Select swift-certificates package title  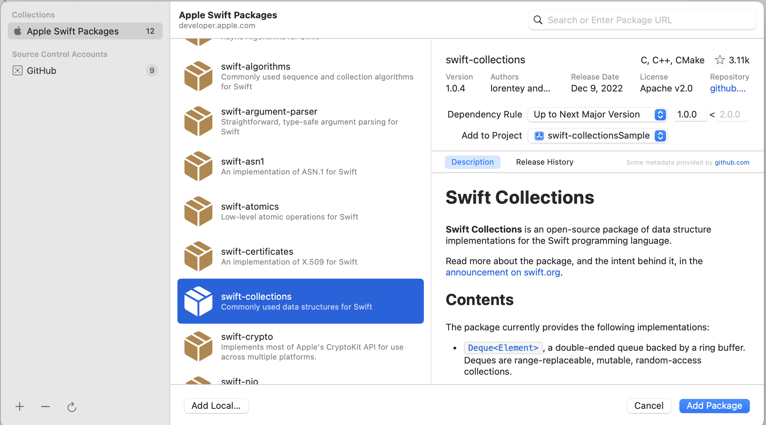(257, 252)
